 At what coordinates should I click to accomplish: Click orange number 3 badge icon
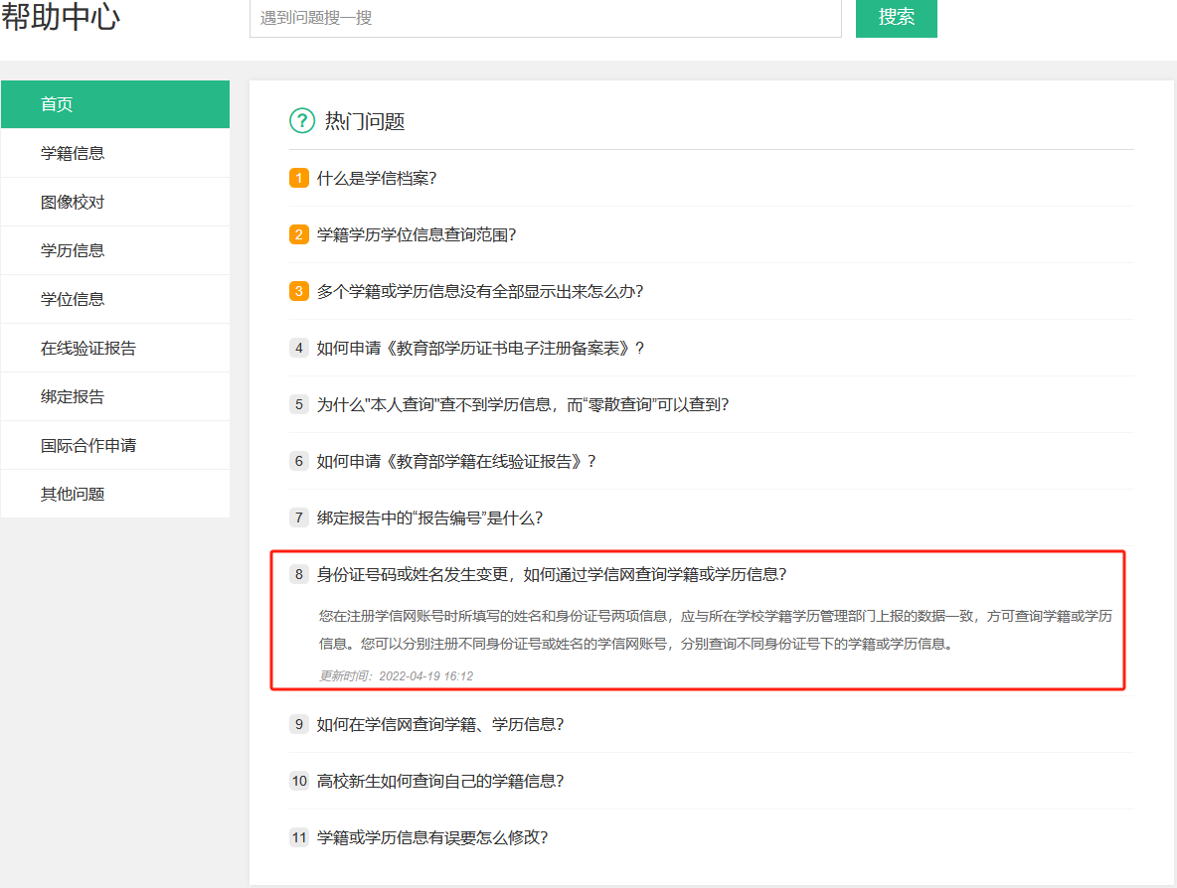click(299, 292)
